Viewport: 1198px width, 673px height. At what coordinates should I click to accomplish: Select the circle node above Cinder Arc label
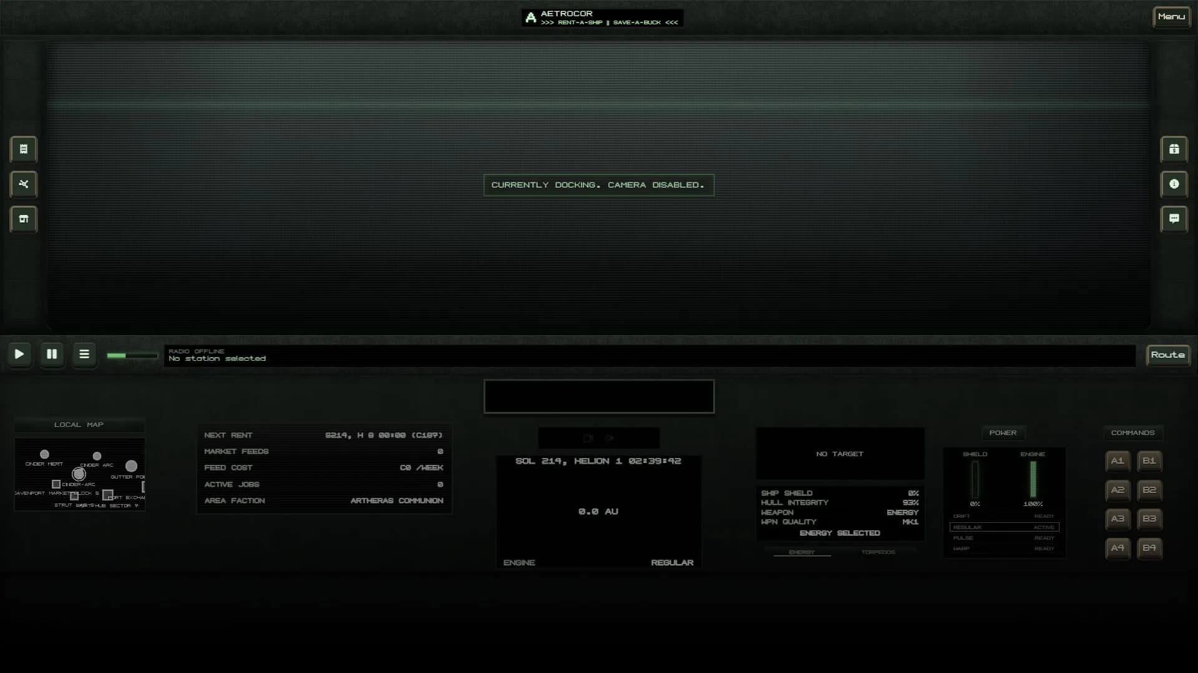pos(97,456)
